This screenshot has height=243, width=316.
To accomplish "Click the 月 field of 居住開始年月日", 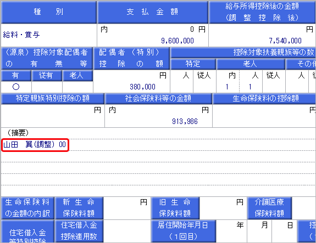I will [x=259, y=231].
